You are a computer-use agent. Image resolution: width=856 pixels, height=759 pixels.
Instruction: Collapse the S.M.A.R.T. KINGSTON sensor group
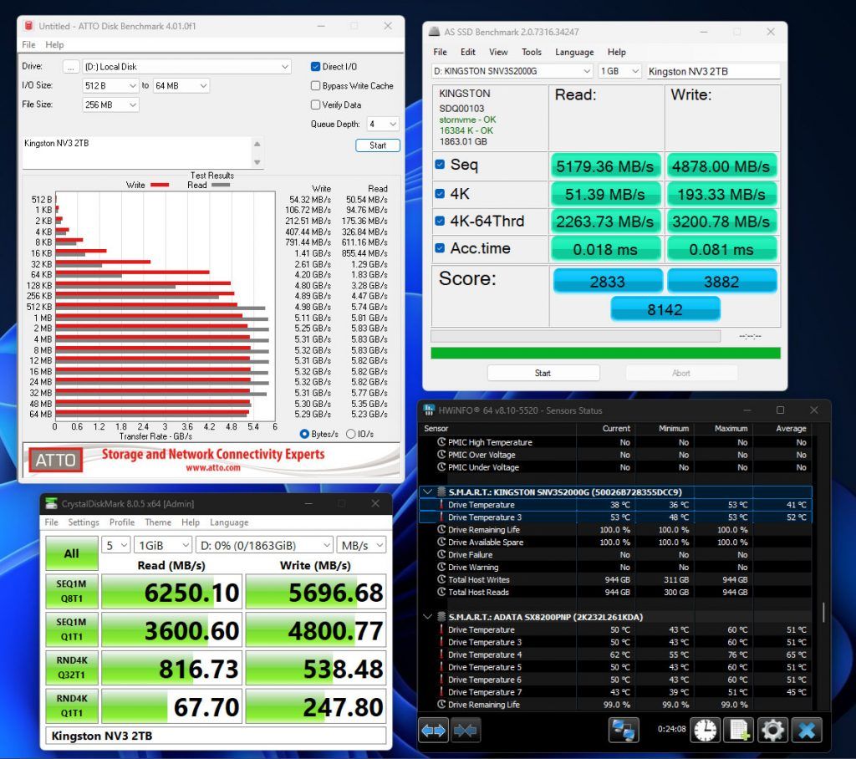(427, 492)
